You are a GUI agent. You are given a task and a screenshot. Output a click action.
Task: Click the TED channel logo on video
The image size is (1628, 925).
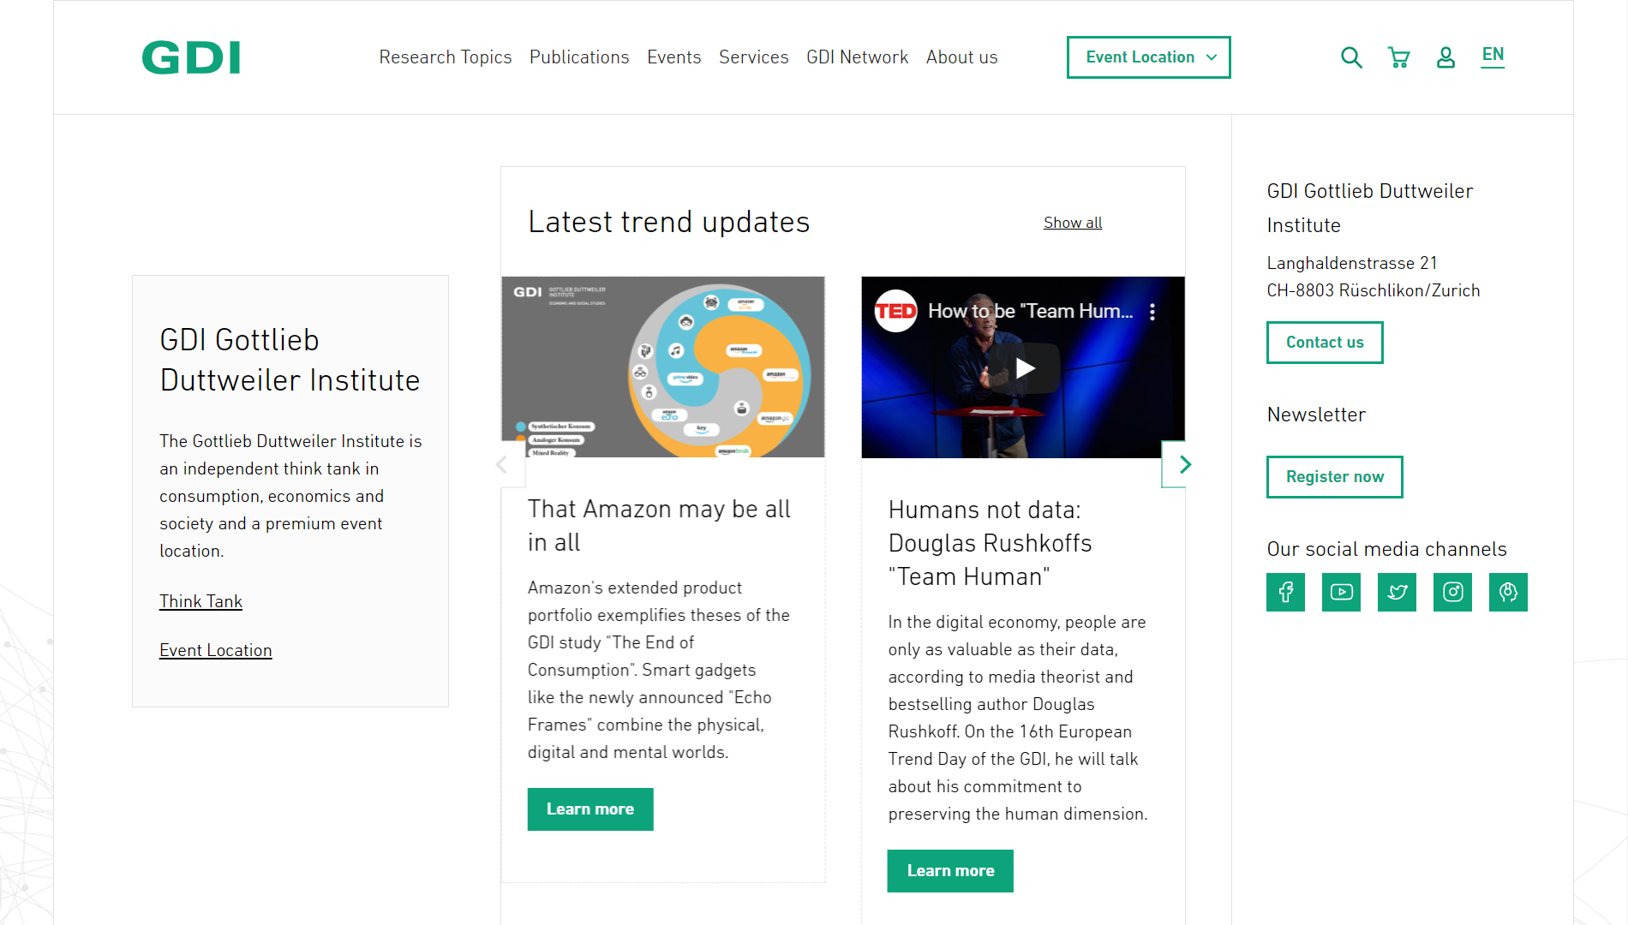point(895,311)
